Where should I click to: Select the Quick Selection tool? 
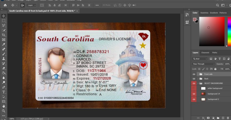3,30
